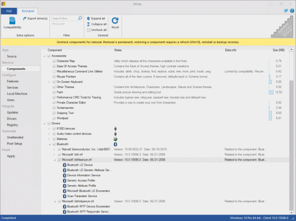Click the Batteries device icon
296x221 pixels.
pyautogui.click(x=115, y=139)
